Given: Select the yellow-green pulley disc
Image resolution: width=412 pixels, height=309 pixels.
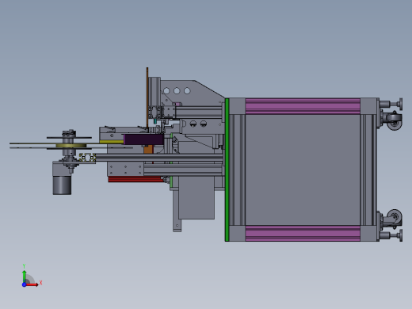Looking at the screenshot, I should pos(71,146).
